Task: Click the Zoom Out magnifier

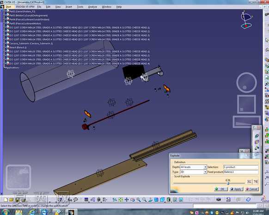Action: [x=144, y=200]
